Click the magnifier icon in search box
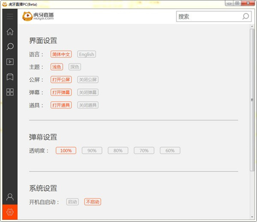Image resolution: width=257 pixels, height=222 pixels. (246, 16)
